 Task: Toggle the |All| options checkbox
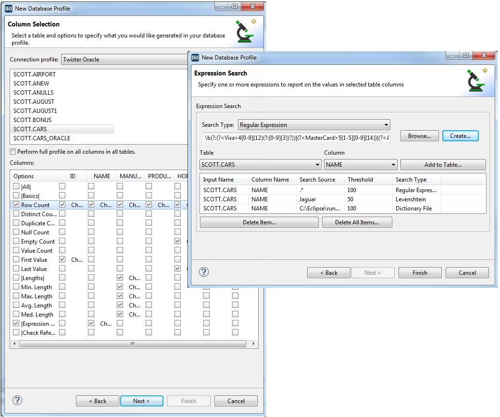[x=16, y=186]
